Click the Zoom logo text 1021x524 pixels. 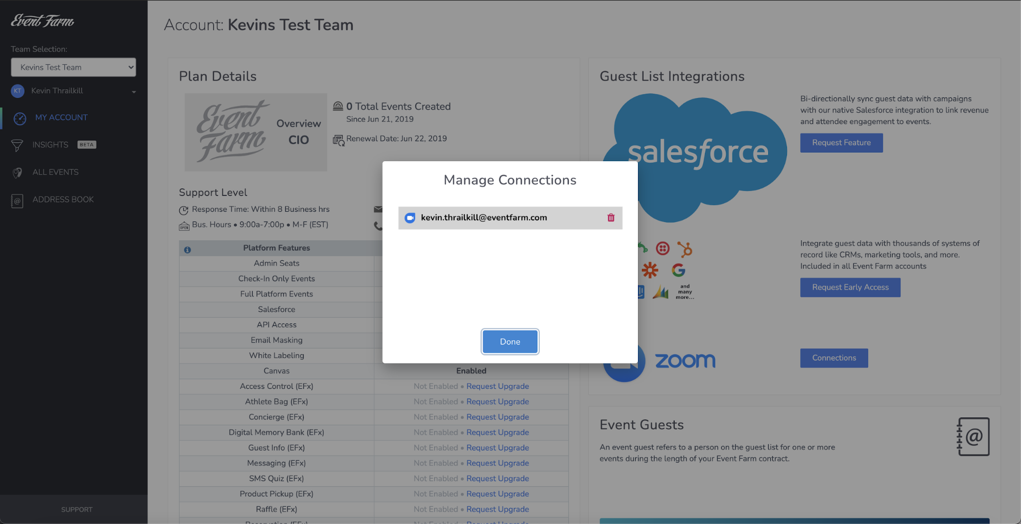pyautogui.click(x=685, y=361)
